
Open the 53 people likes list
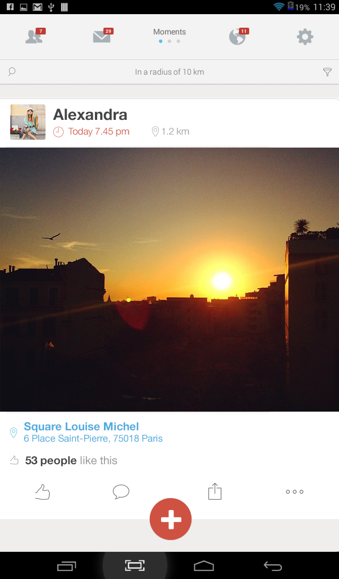pyautogui.click(x=51, y=460)
